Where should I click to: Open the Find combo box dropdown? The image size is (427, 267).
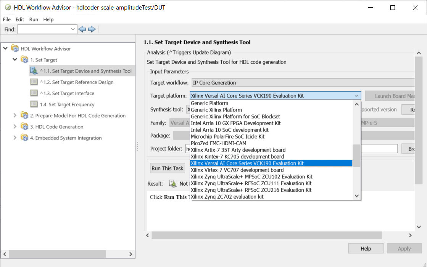pos(73,29)
